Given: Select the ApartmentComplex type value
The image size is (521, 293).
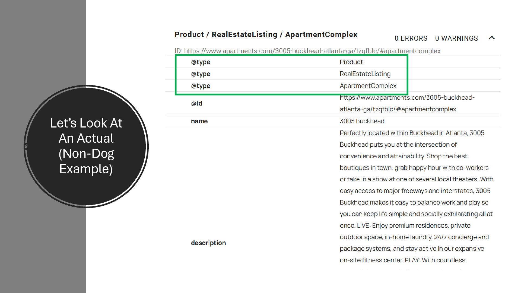Looking at the screenshot, I should 368,86.
